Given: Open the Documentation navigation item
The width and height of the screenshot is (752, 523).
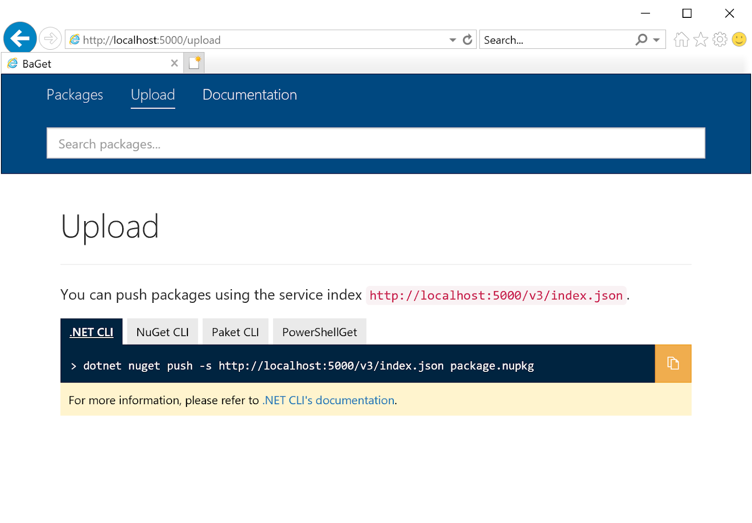Looking at the screenshot, I should coord(250,95).
